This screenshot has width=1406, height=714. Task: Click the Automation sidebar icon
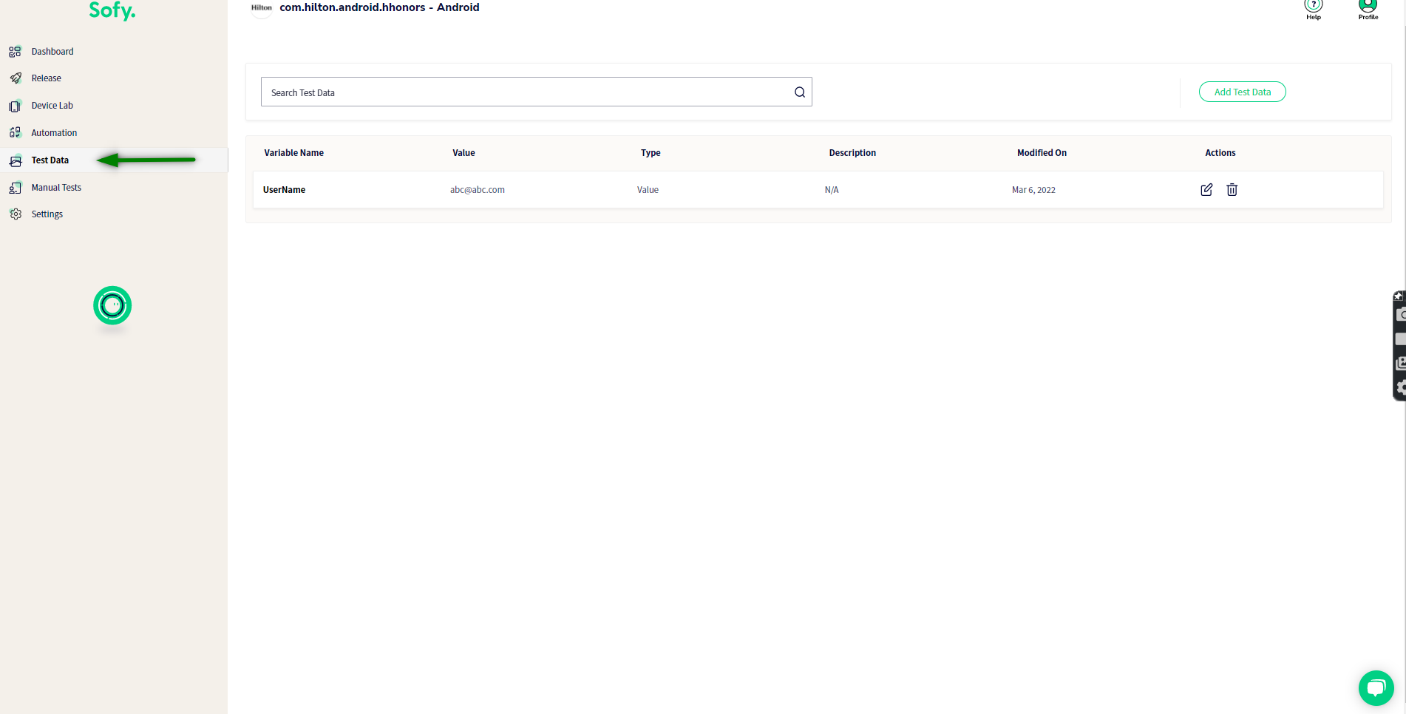[15, 133]
